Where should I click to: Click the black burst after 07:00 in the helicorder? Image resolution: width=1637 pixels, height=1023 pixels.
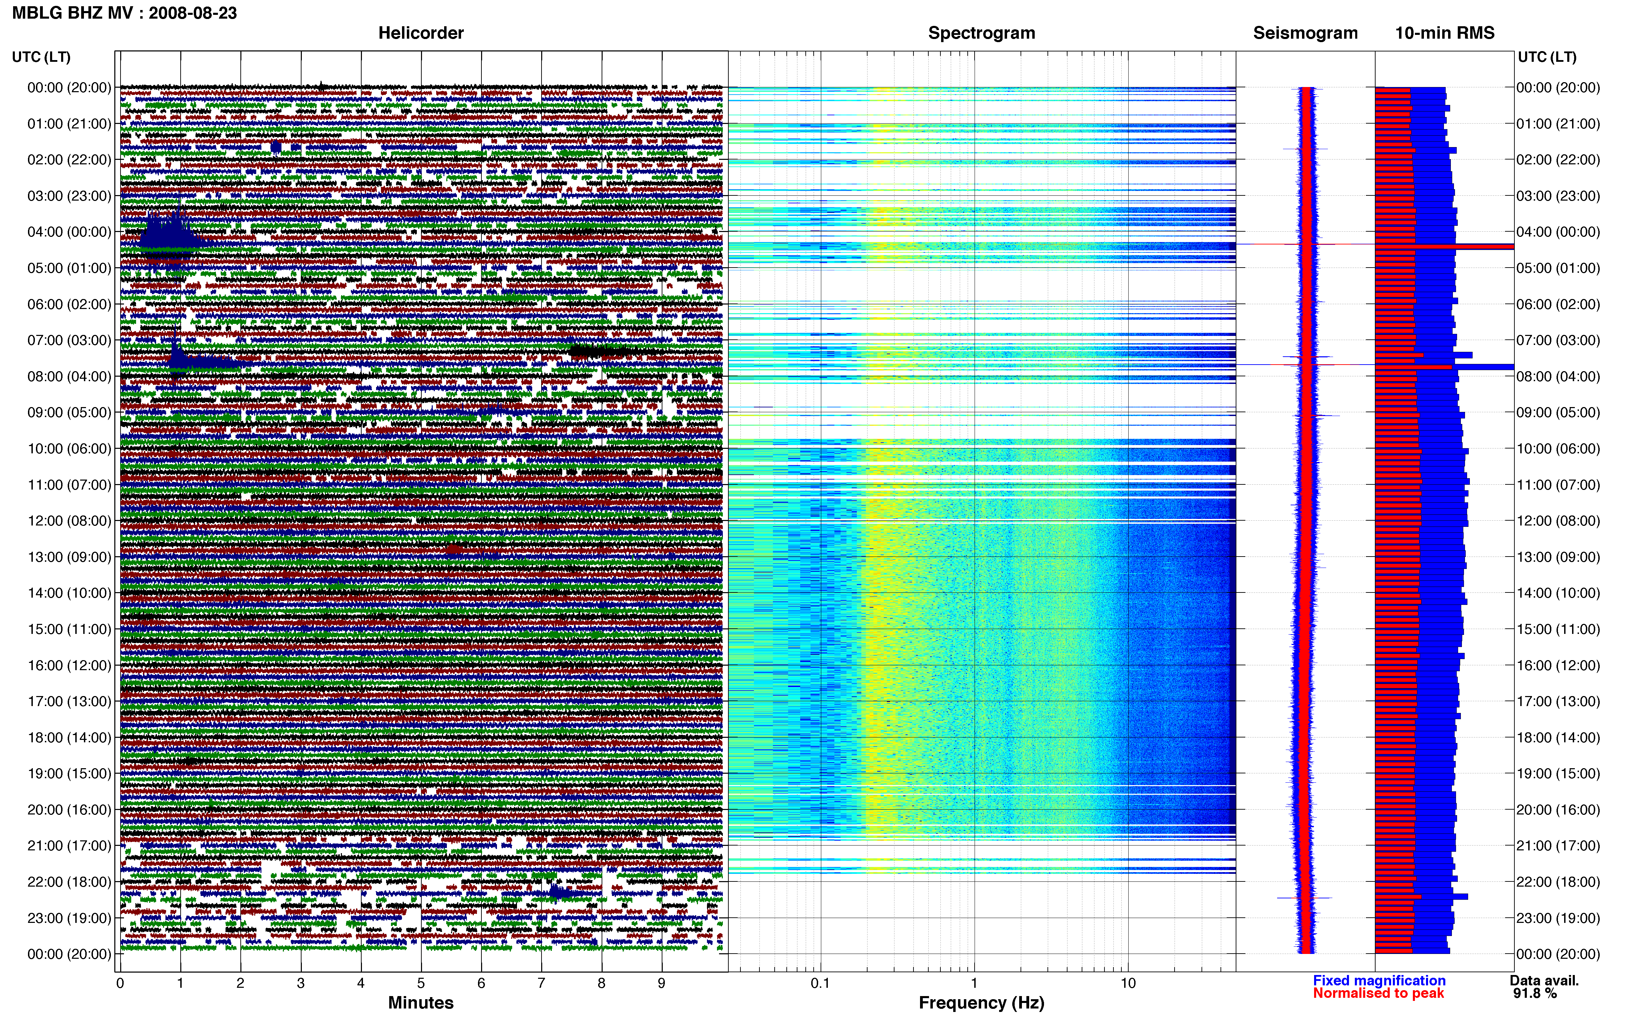(x=599, y=351)
